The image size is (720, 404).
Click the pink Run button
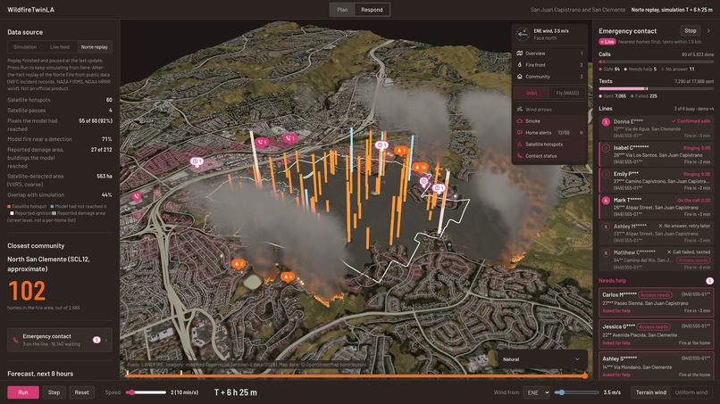click(23, 392)
